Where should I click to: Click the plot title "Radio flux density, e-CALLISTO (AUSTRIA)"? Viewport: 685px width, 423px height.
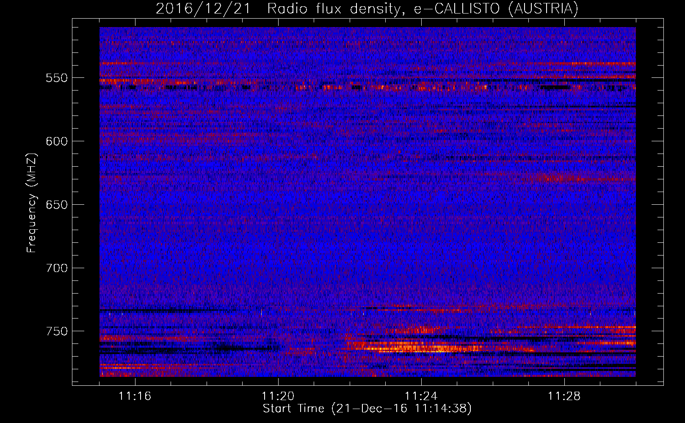click(423, 9)
